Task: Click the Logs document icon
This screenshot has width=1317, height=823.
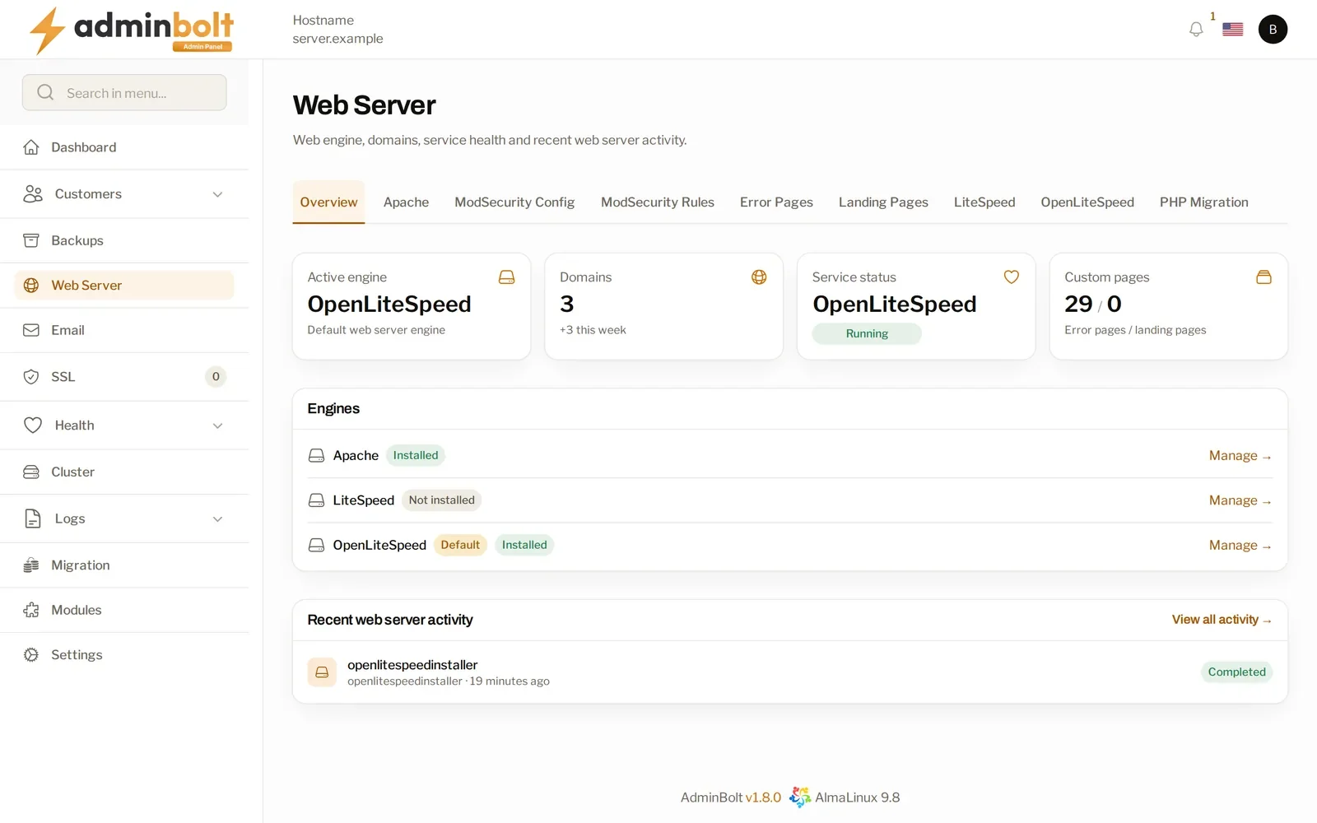Action: (x=33, y=518)
